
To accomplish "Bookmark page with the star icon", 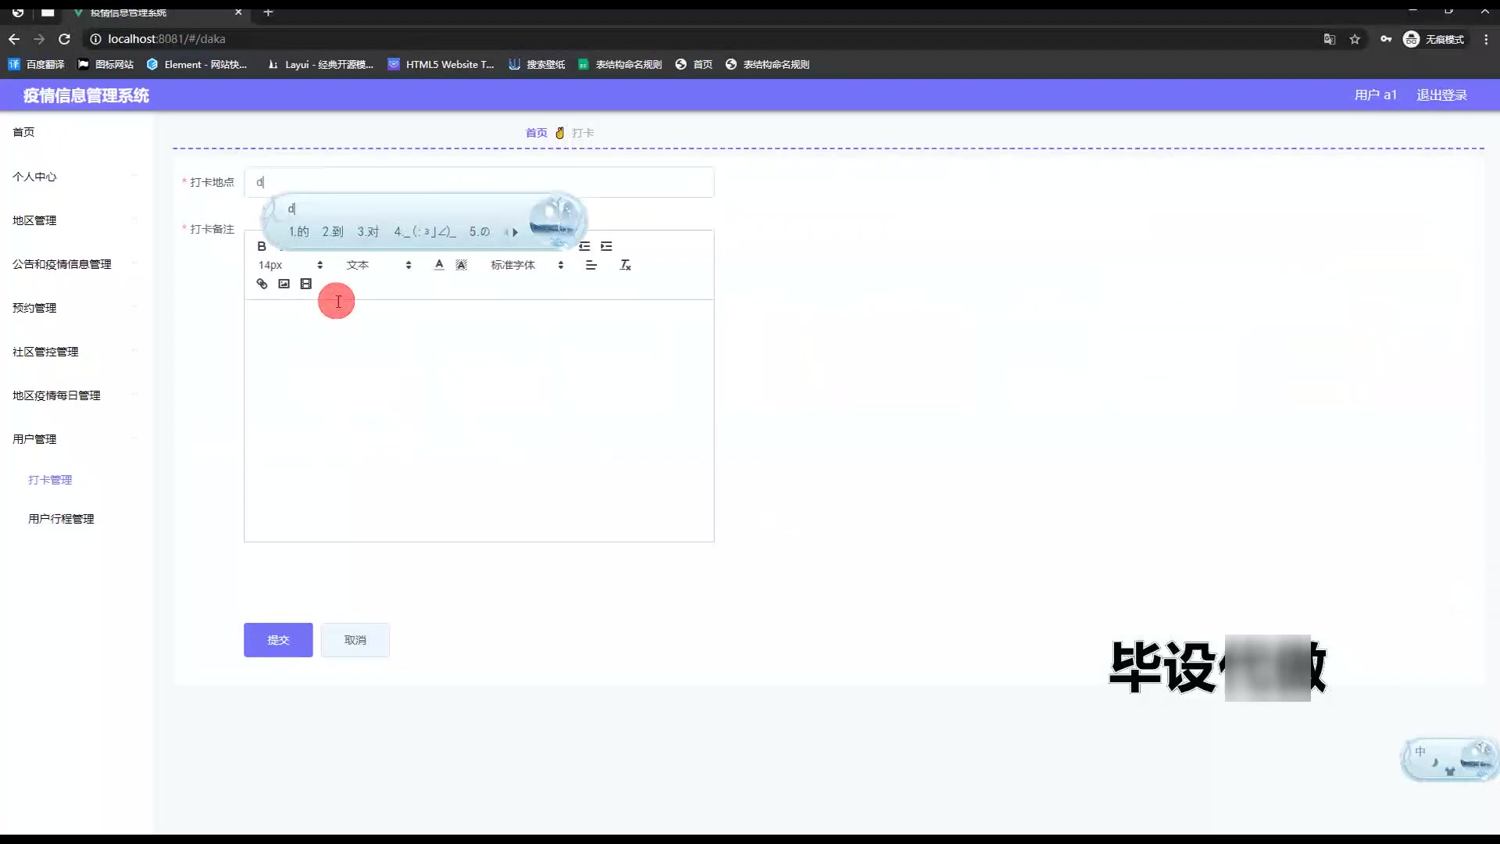I will click(x=1355, y=39).
